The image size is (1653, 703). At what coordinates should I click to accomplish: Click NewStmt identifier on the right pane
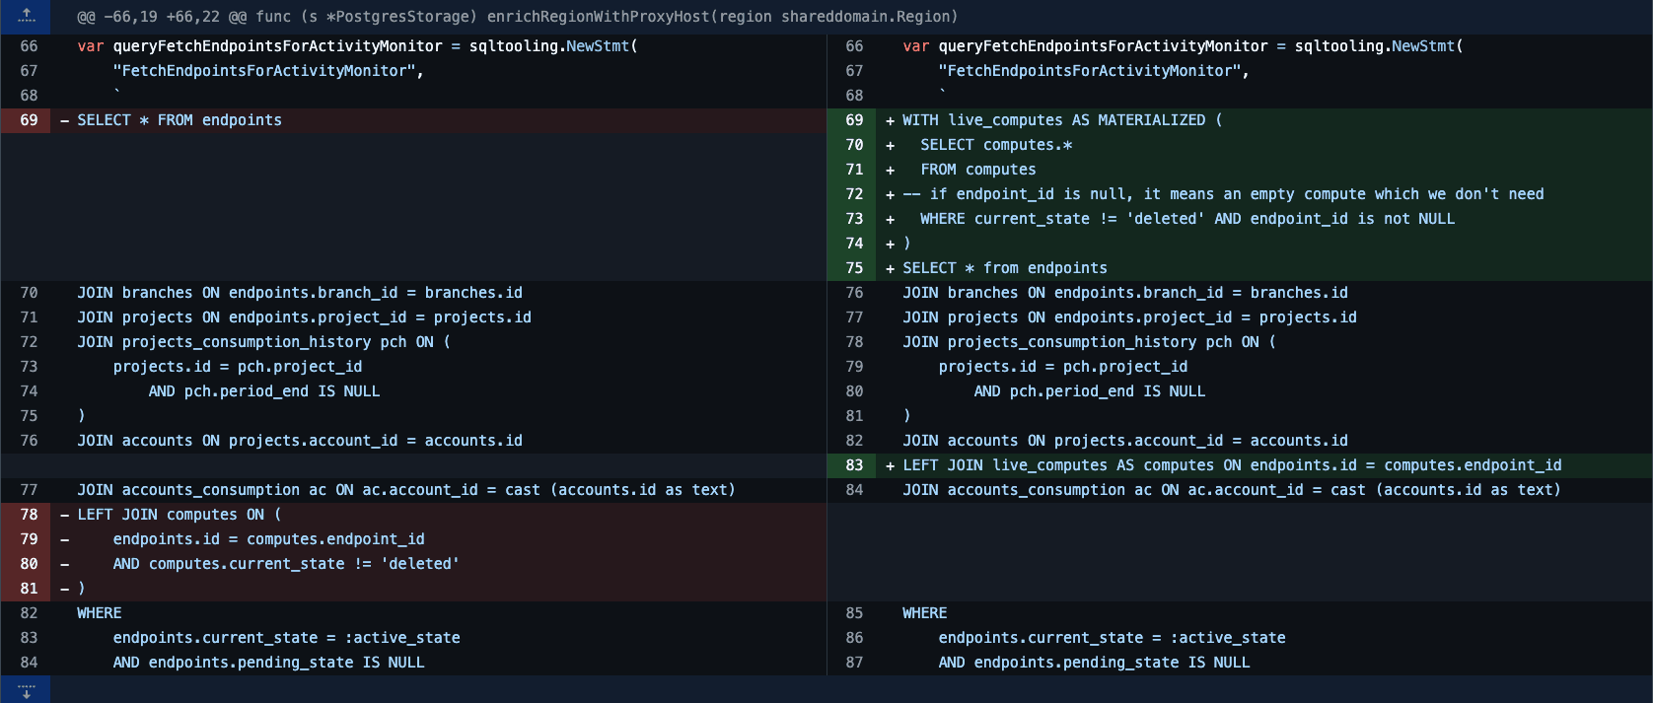tap(1422, 46)
